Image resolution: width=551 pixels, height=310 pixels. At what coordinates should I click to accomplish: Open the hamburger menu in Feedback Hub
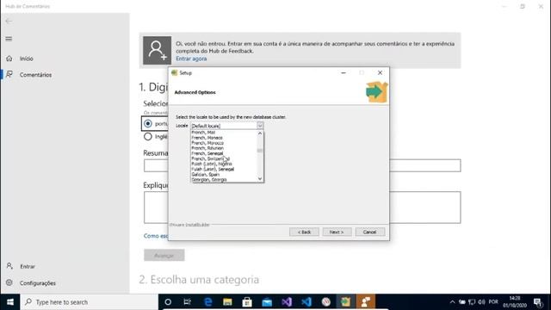tap(9, 39)
